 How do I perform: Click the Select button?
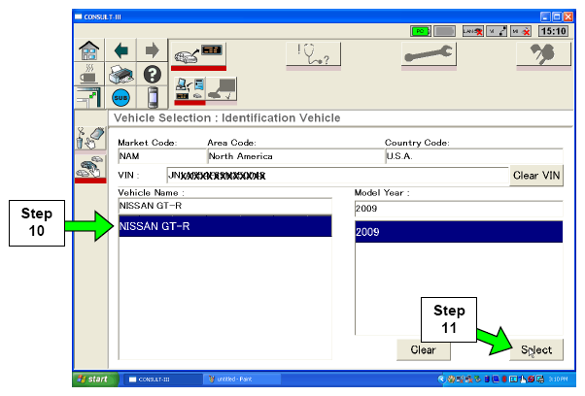[x=535, y=349]
